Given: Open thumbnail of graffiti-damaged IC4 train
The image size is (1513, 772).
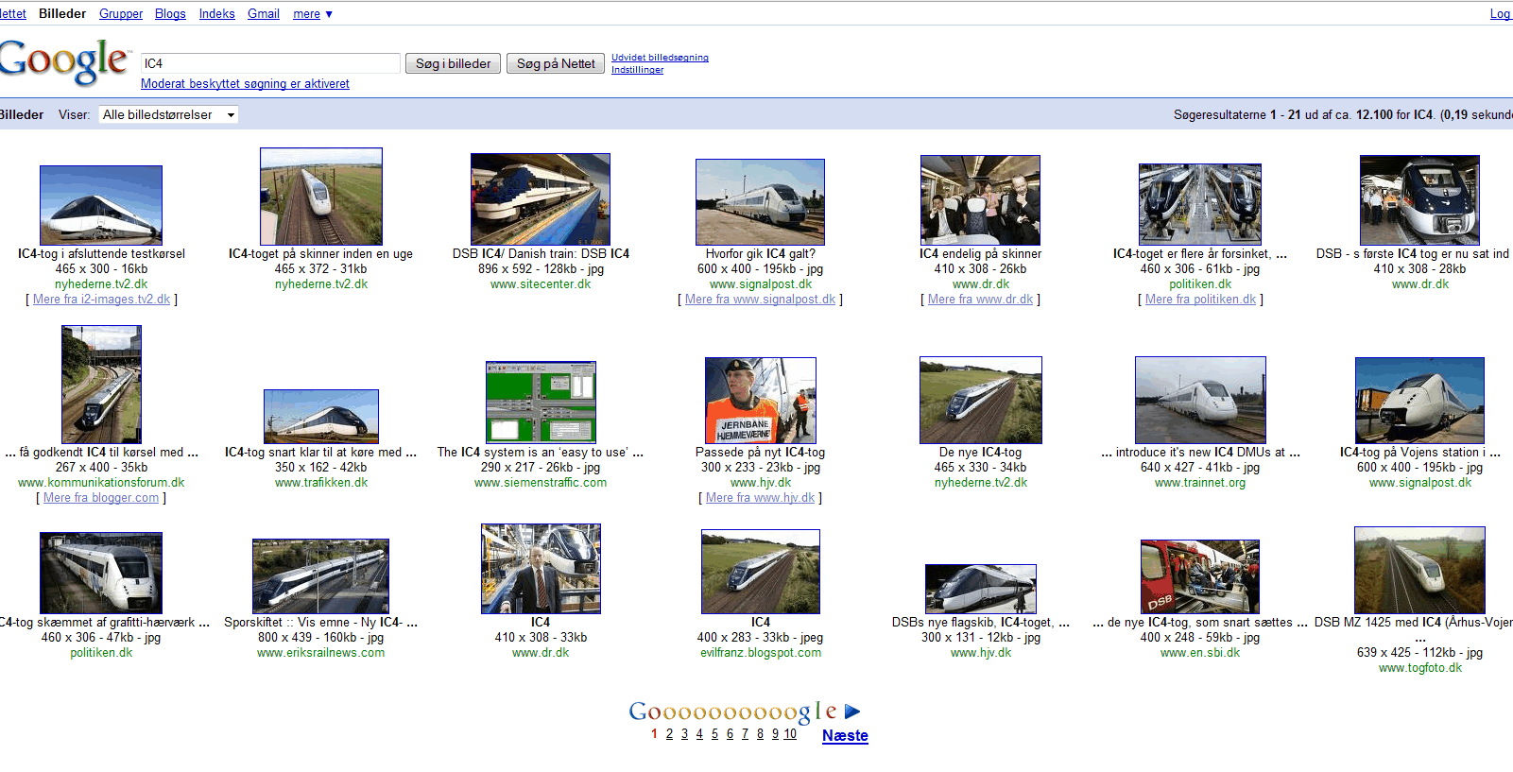Looking at the screenshot, I should pos(101,573).
